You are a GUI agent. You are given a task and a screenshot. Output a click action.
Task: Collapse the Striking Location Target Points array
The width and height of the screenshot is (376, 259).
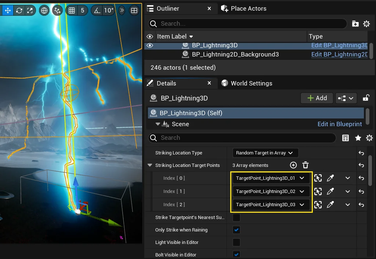[x=150, y=165]
